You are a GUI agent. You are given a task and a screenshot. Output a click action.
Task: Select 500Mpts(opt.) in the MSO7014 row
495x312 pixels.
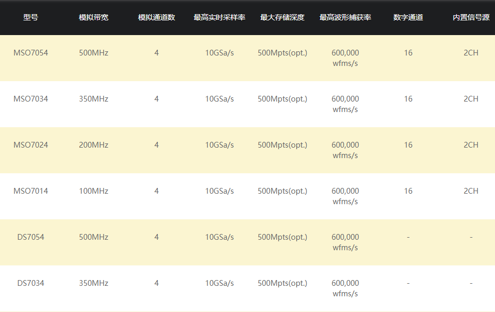tap(282, 191)
